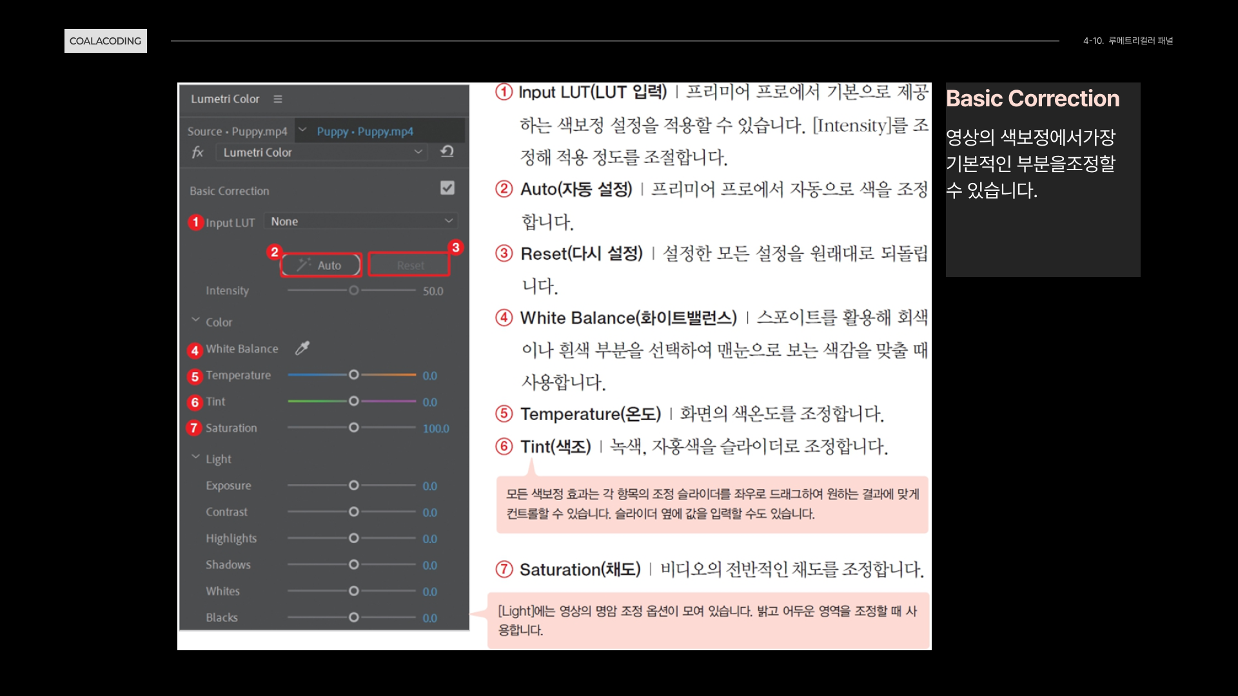Viewport: 1238px width, 696px height.
Task: Click the Temperature slider handle
Action: pyautogui.click(x=353, y=374)
